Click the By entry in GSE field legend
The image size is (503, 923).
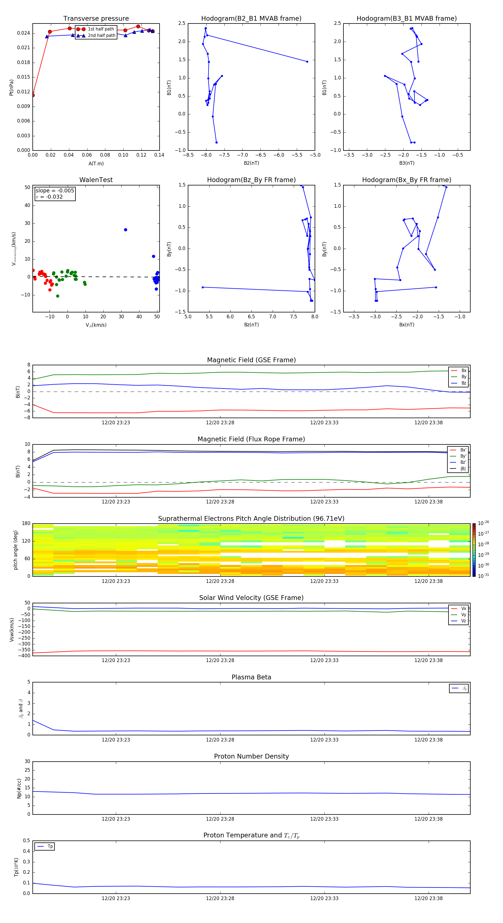(459, 377)
